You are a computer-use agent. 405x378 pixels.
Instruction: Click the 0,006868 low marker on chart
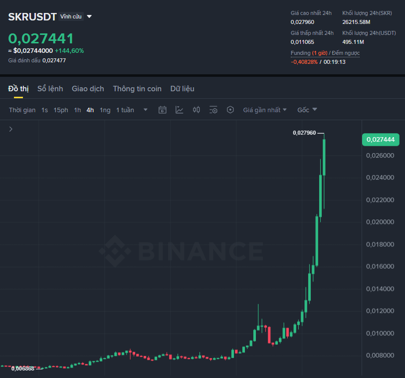coord(23,369)
